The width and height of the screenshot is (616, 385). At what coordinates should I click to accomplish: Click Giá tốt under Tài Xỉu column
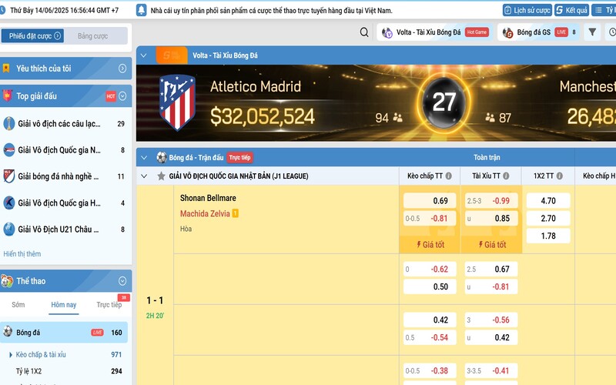491,245
